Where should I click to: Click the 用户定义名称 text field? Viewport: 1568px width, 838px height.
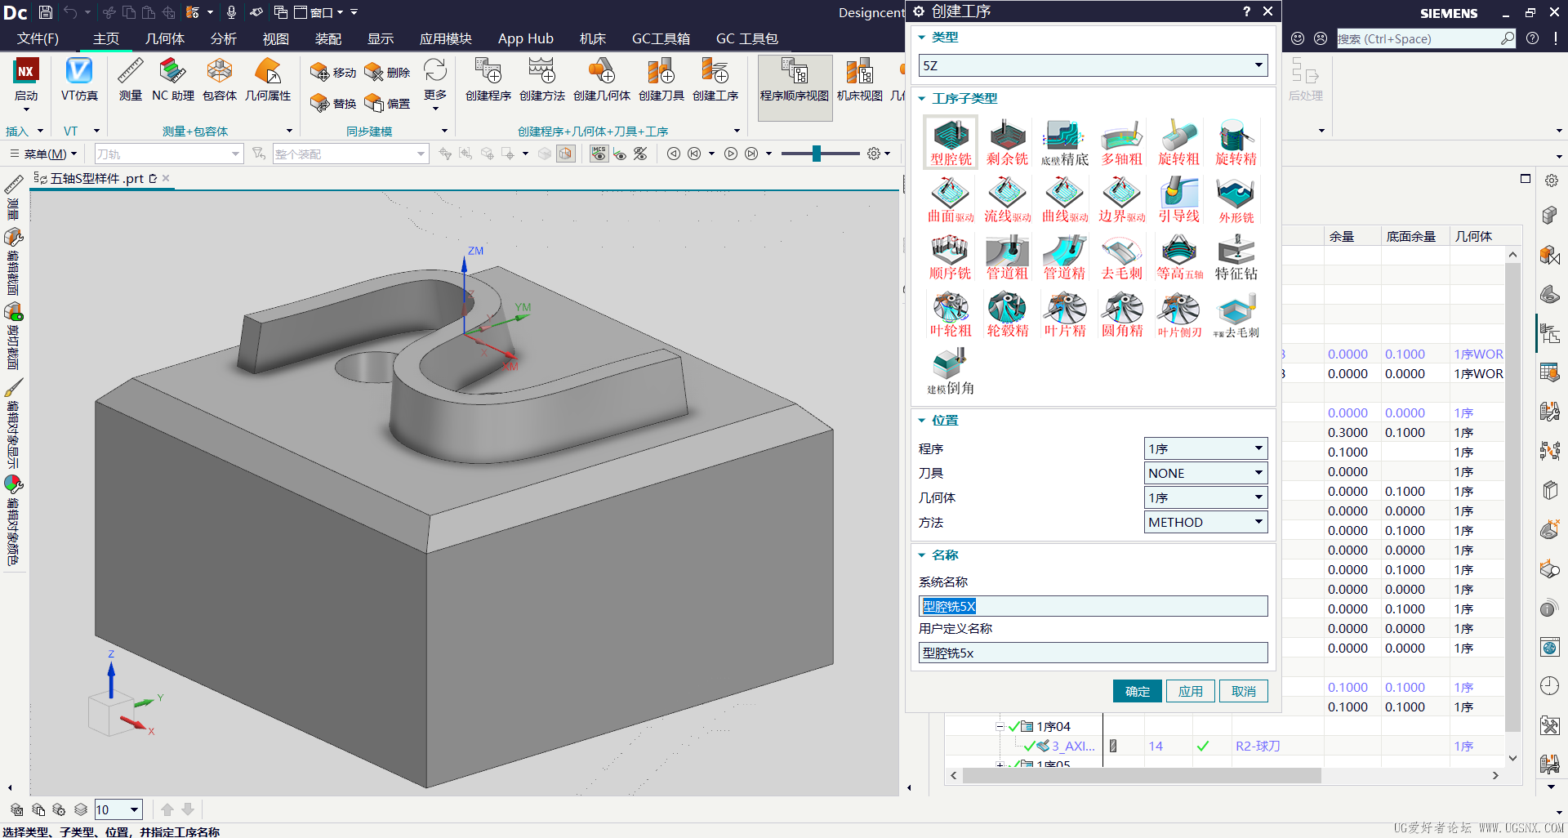click(x=1092, y=653)
